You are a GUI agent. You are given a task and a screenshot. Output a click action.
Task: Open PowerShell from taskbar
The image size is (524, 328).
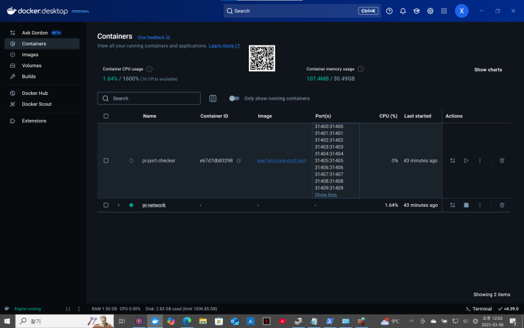tap(329, 321)
